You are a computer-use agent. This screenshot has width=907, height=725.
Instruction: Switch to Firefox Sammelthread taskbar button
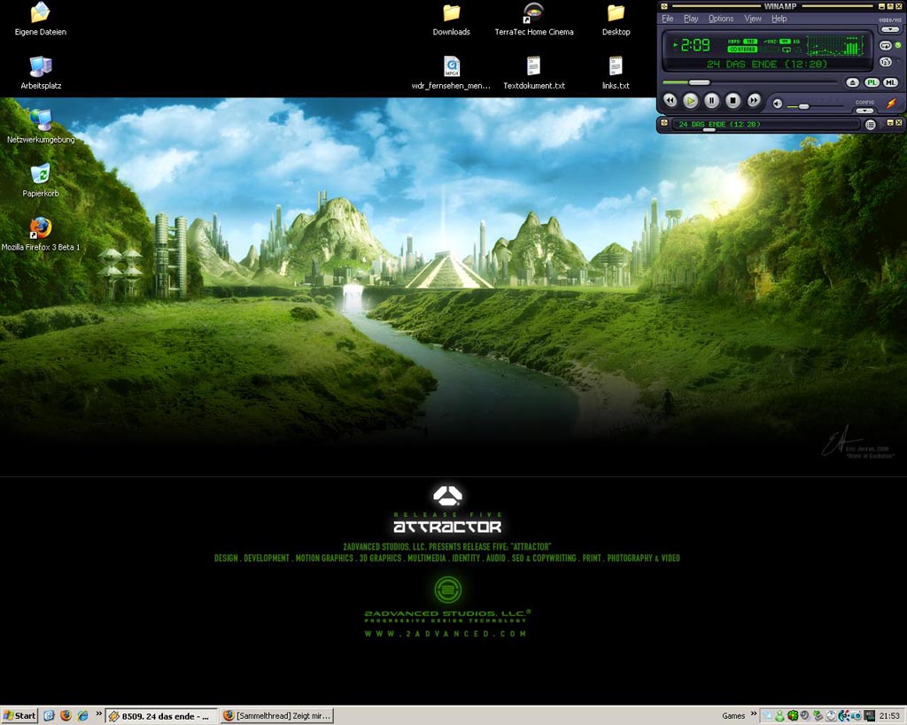click(x=277, y=716)
